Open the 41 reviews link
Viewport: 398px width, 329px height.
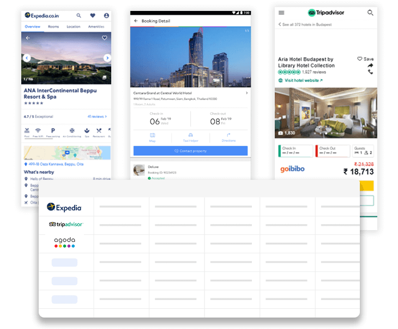click(x=97, y=116)
